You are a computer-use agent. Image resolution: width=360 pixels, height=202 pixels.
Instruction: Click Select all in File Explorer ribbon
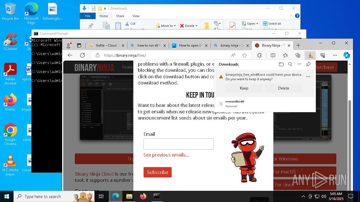(x=272, y=24)
